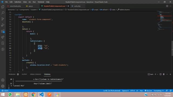Select the Terminal panel tab
This screenshot has height=97, width=173.
tap(47, 74)
